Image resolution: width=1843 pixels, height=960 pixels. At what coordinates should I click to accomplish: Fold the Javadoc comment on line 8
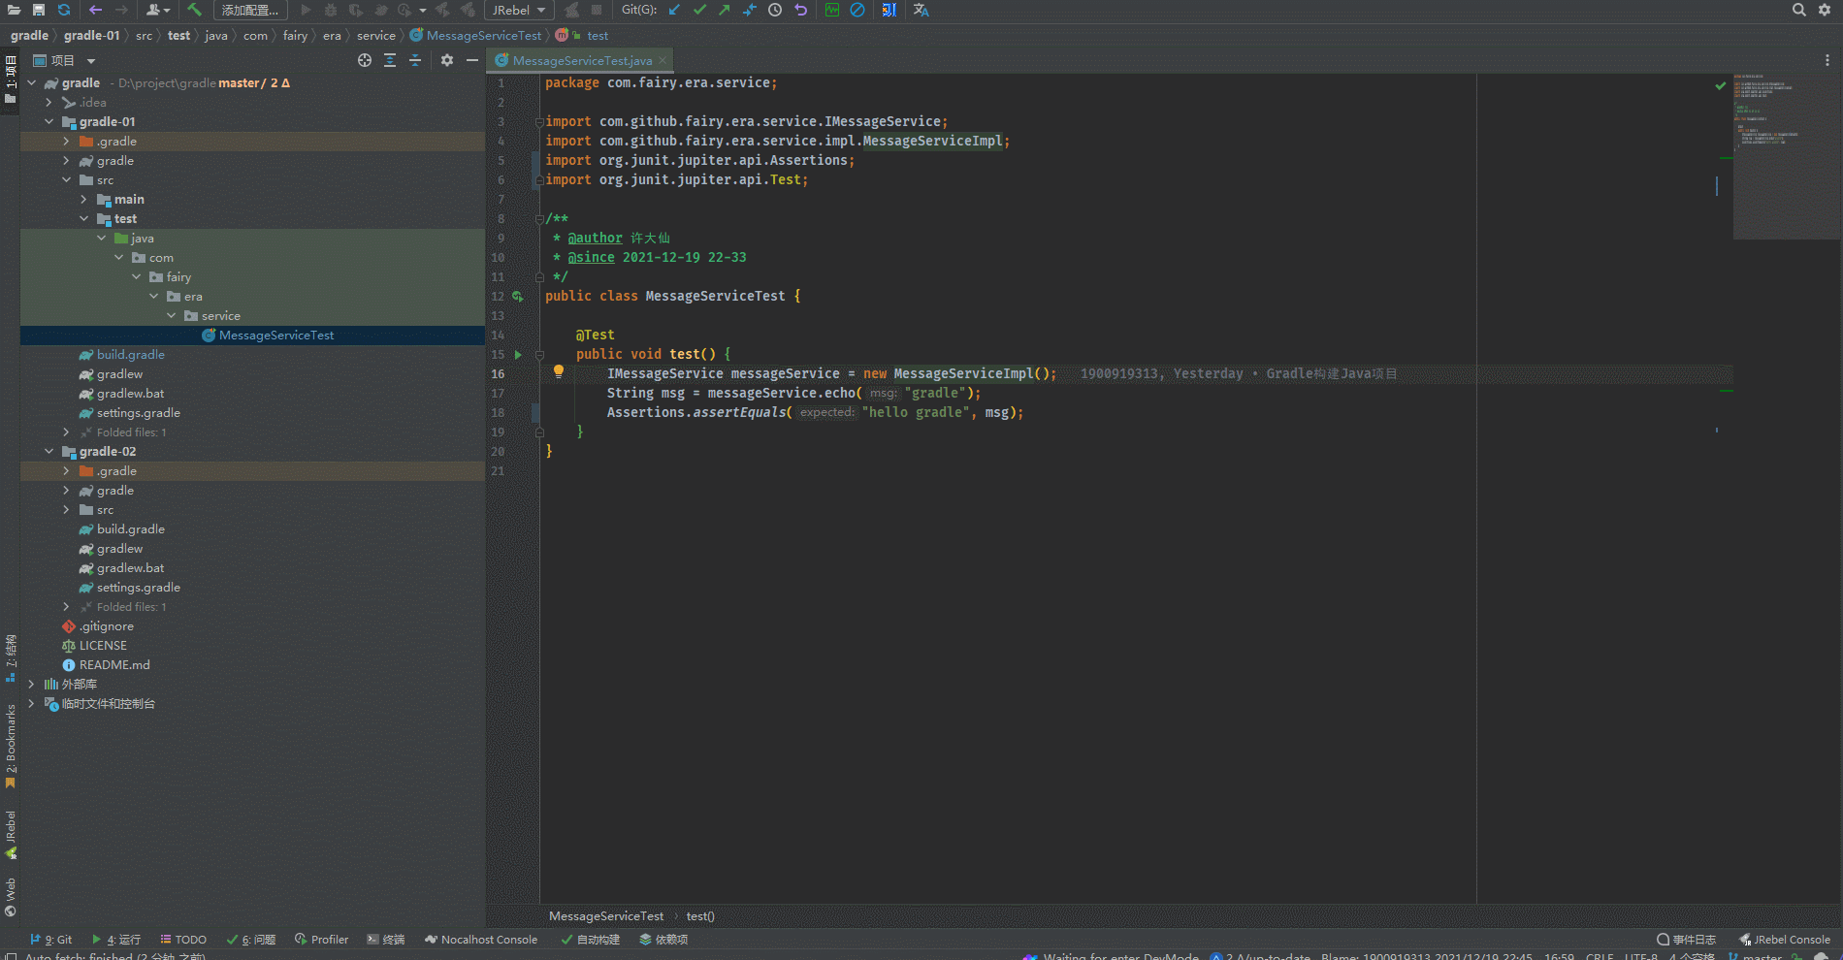pyautogui.click(x=539, y=219)
